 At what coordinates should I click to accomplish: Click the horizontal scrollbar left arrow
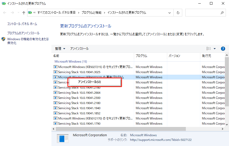point(54,129)
